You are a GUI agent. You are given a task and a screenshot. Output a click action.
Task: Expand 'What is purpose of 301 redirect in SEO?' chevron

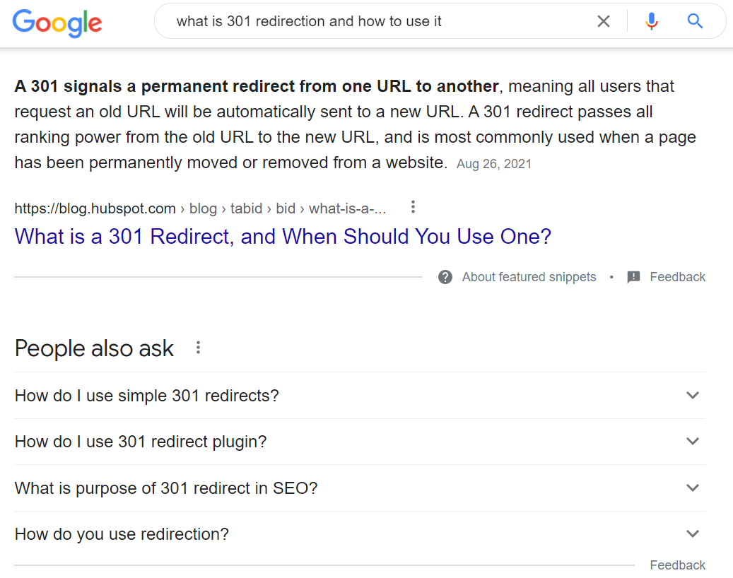[693, 488]
